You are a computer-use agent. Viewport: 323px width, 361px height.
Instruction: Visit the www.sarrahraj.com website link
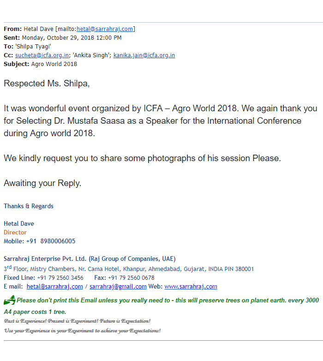191,287
